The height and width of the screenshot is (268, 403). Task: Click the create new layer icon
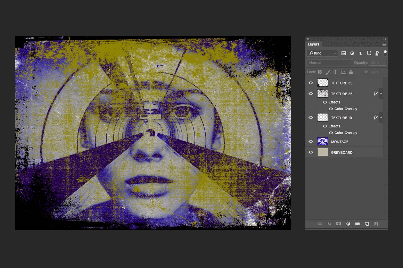click(367, 224)
